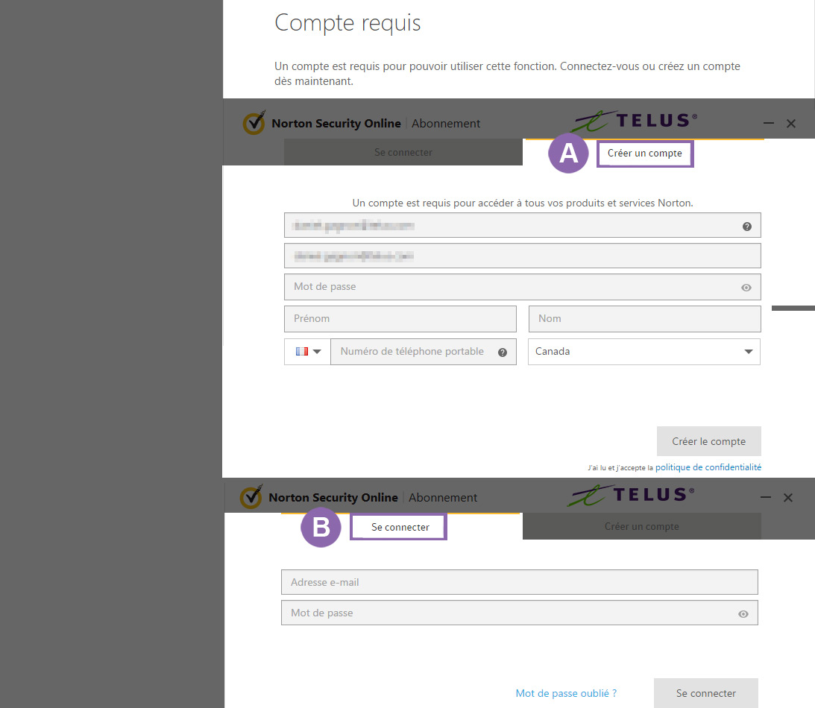Minimize lower Norton window
Image resolution: width=815 pixels, height=708 pixels.
point(766,498)
